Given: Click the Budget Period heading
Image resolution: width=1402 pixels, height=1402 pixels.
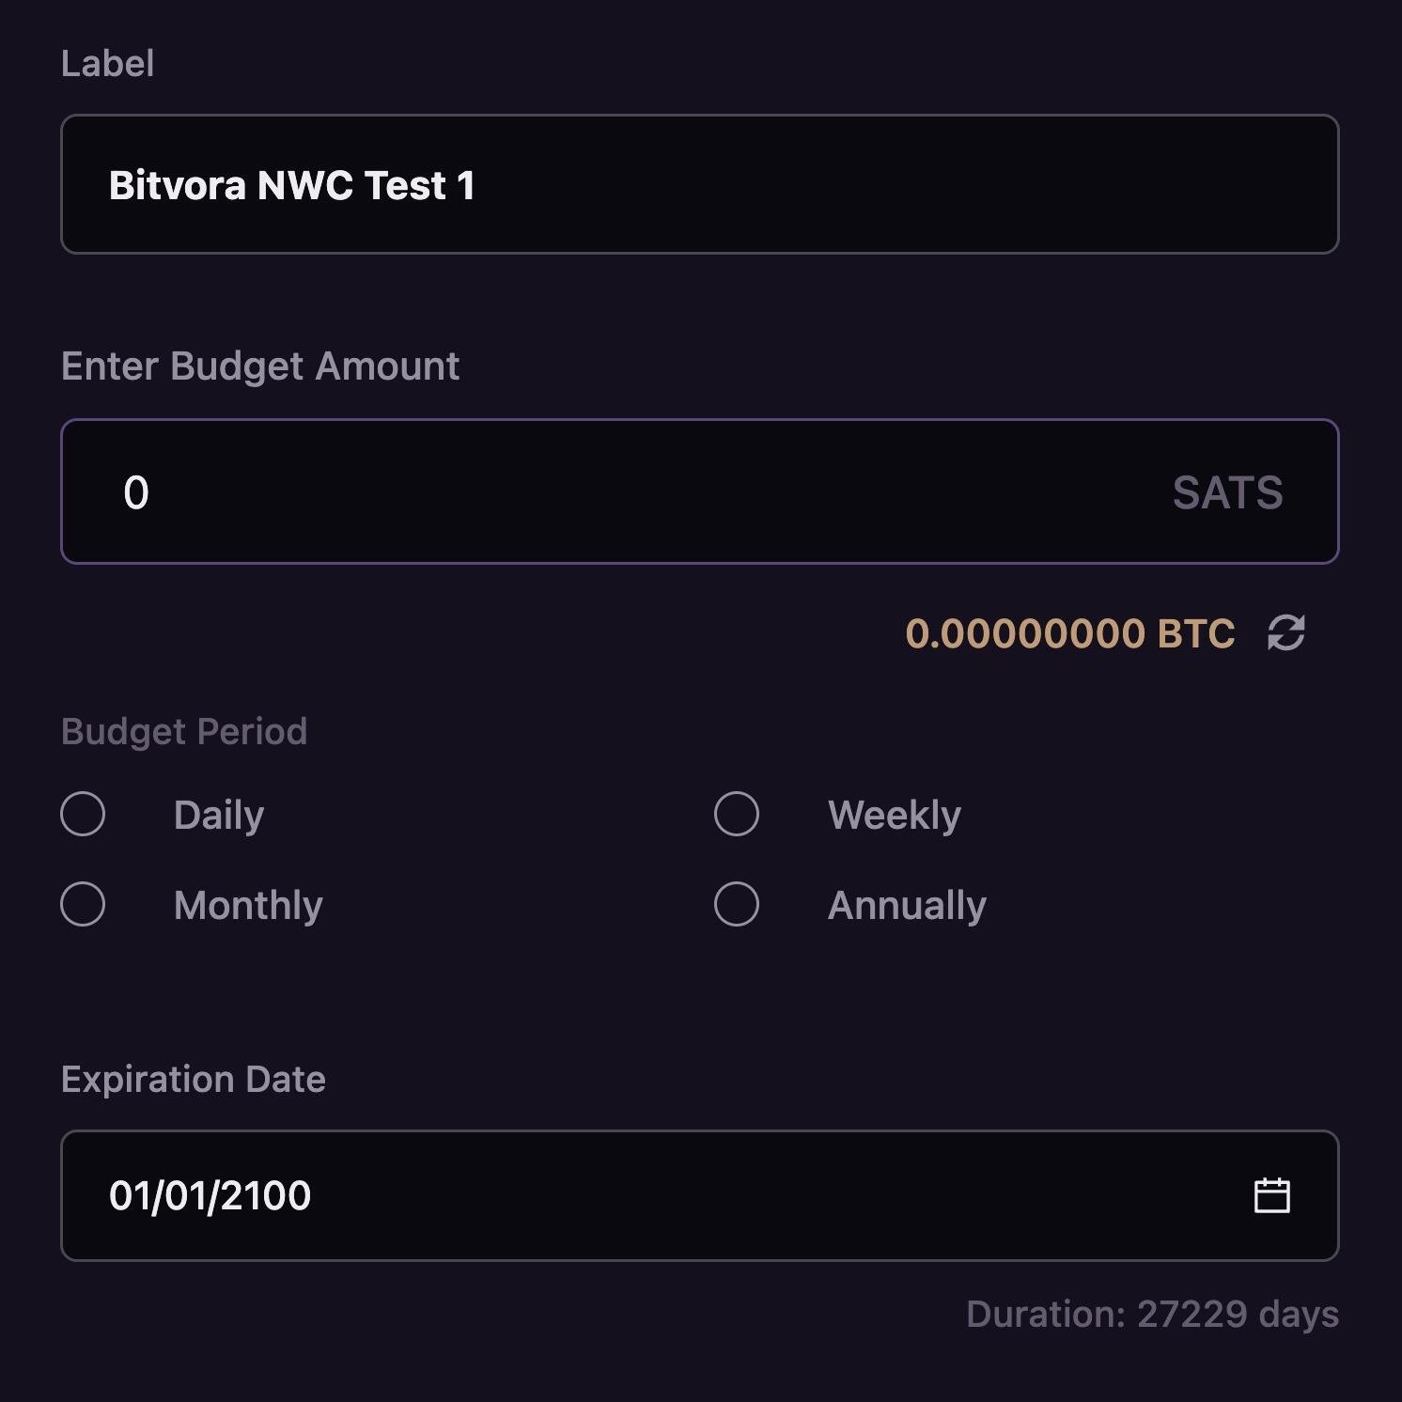Looking at the screenshot, I should (x=184, y=731).
